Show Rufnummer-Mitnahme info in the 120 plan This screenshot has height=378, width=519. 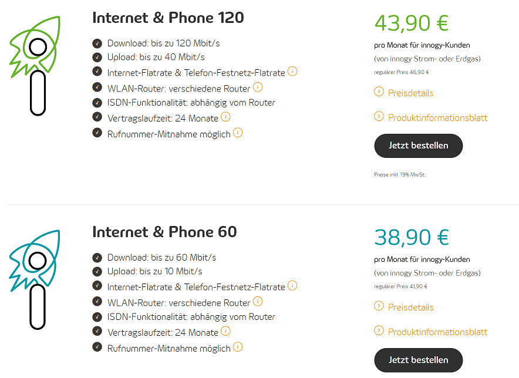[238, 133]
